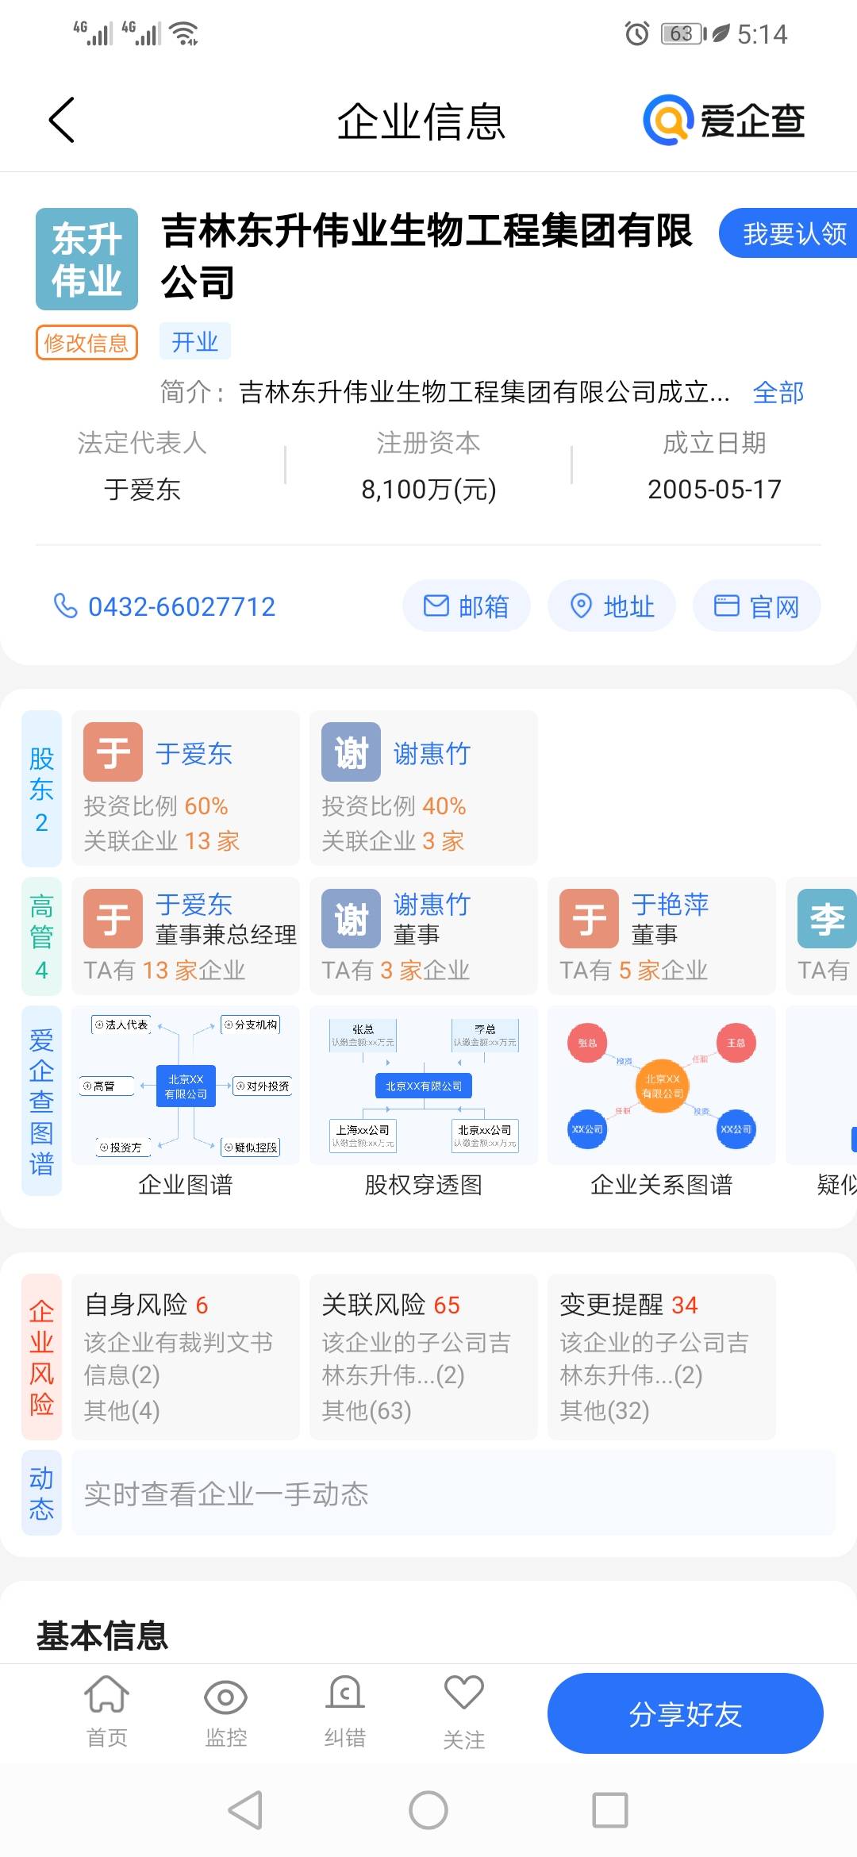Viewport: 857px width, 1857px height.
Task: Open the Error correction (纠错) icon
Action: pos(345,1697)
